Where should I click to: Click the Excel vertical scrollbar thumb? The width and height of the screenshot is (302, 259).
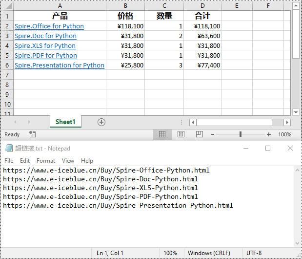pyautogui.click(x=296, y=34)
